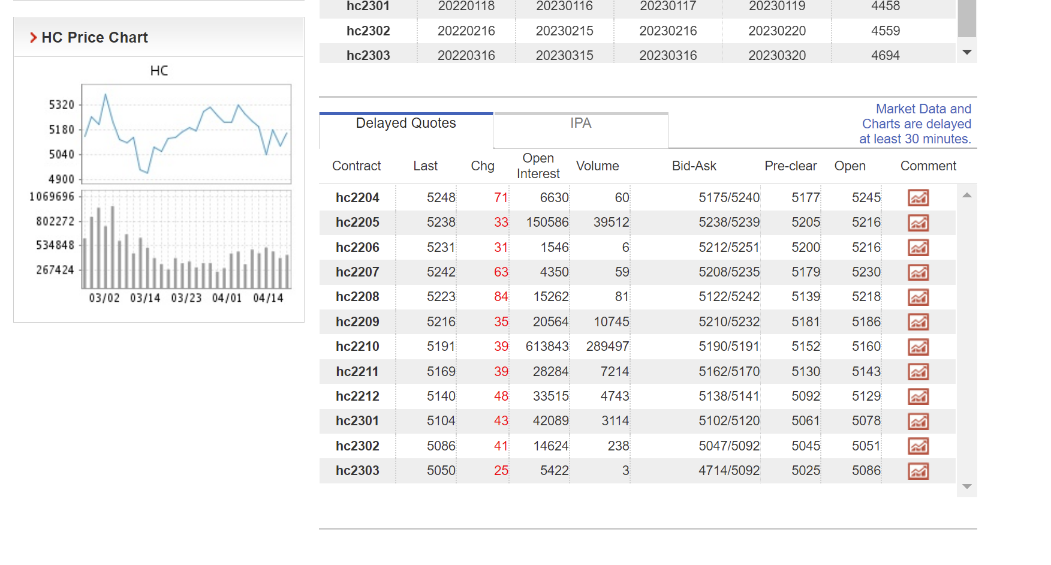Click the hc2212 comment chart icon
The image size is (1051, 565).
click(918, 396)
